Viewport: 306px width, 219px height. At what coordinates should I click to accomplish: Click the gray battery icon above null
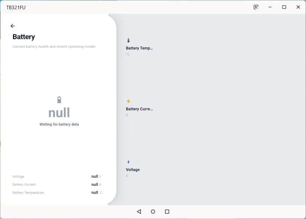[59, 100]
